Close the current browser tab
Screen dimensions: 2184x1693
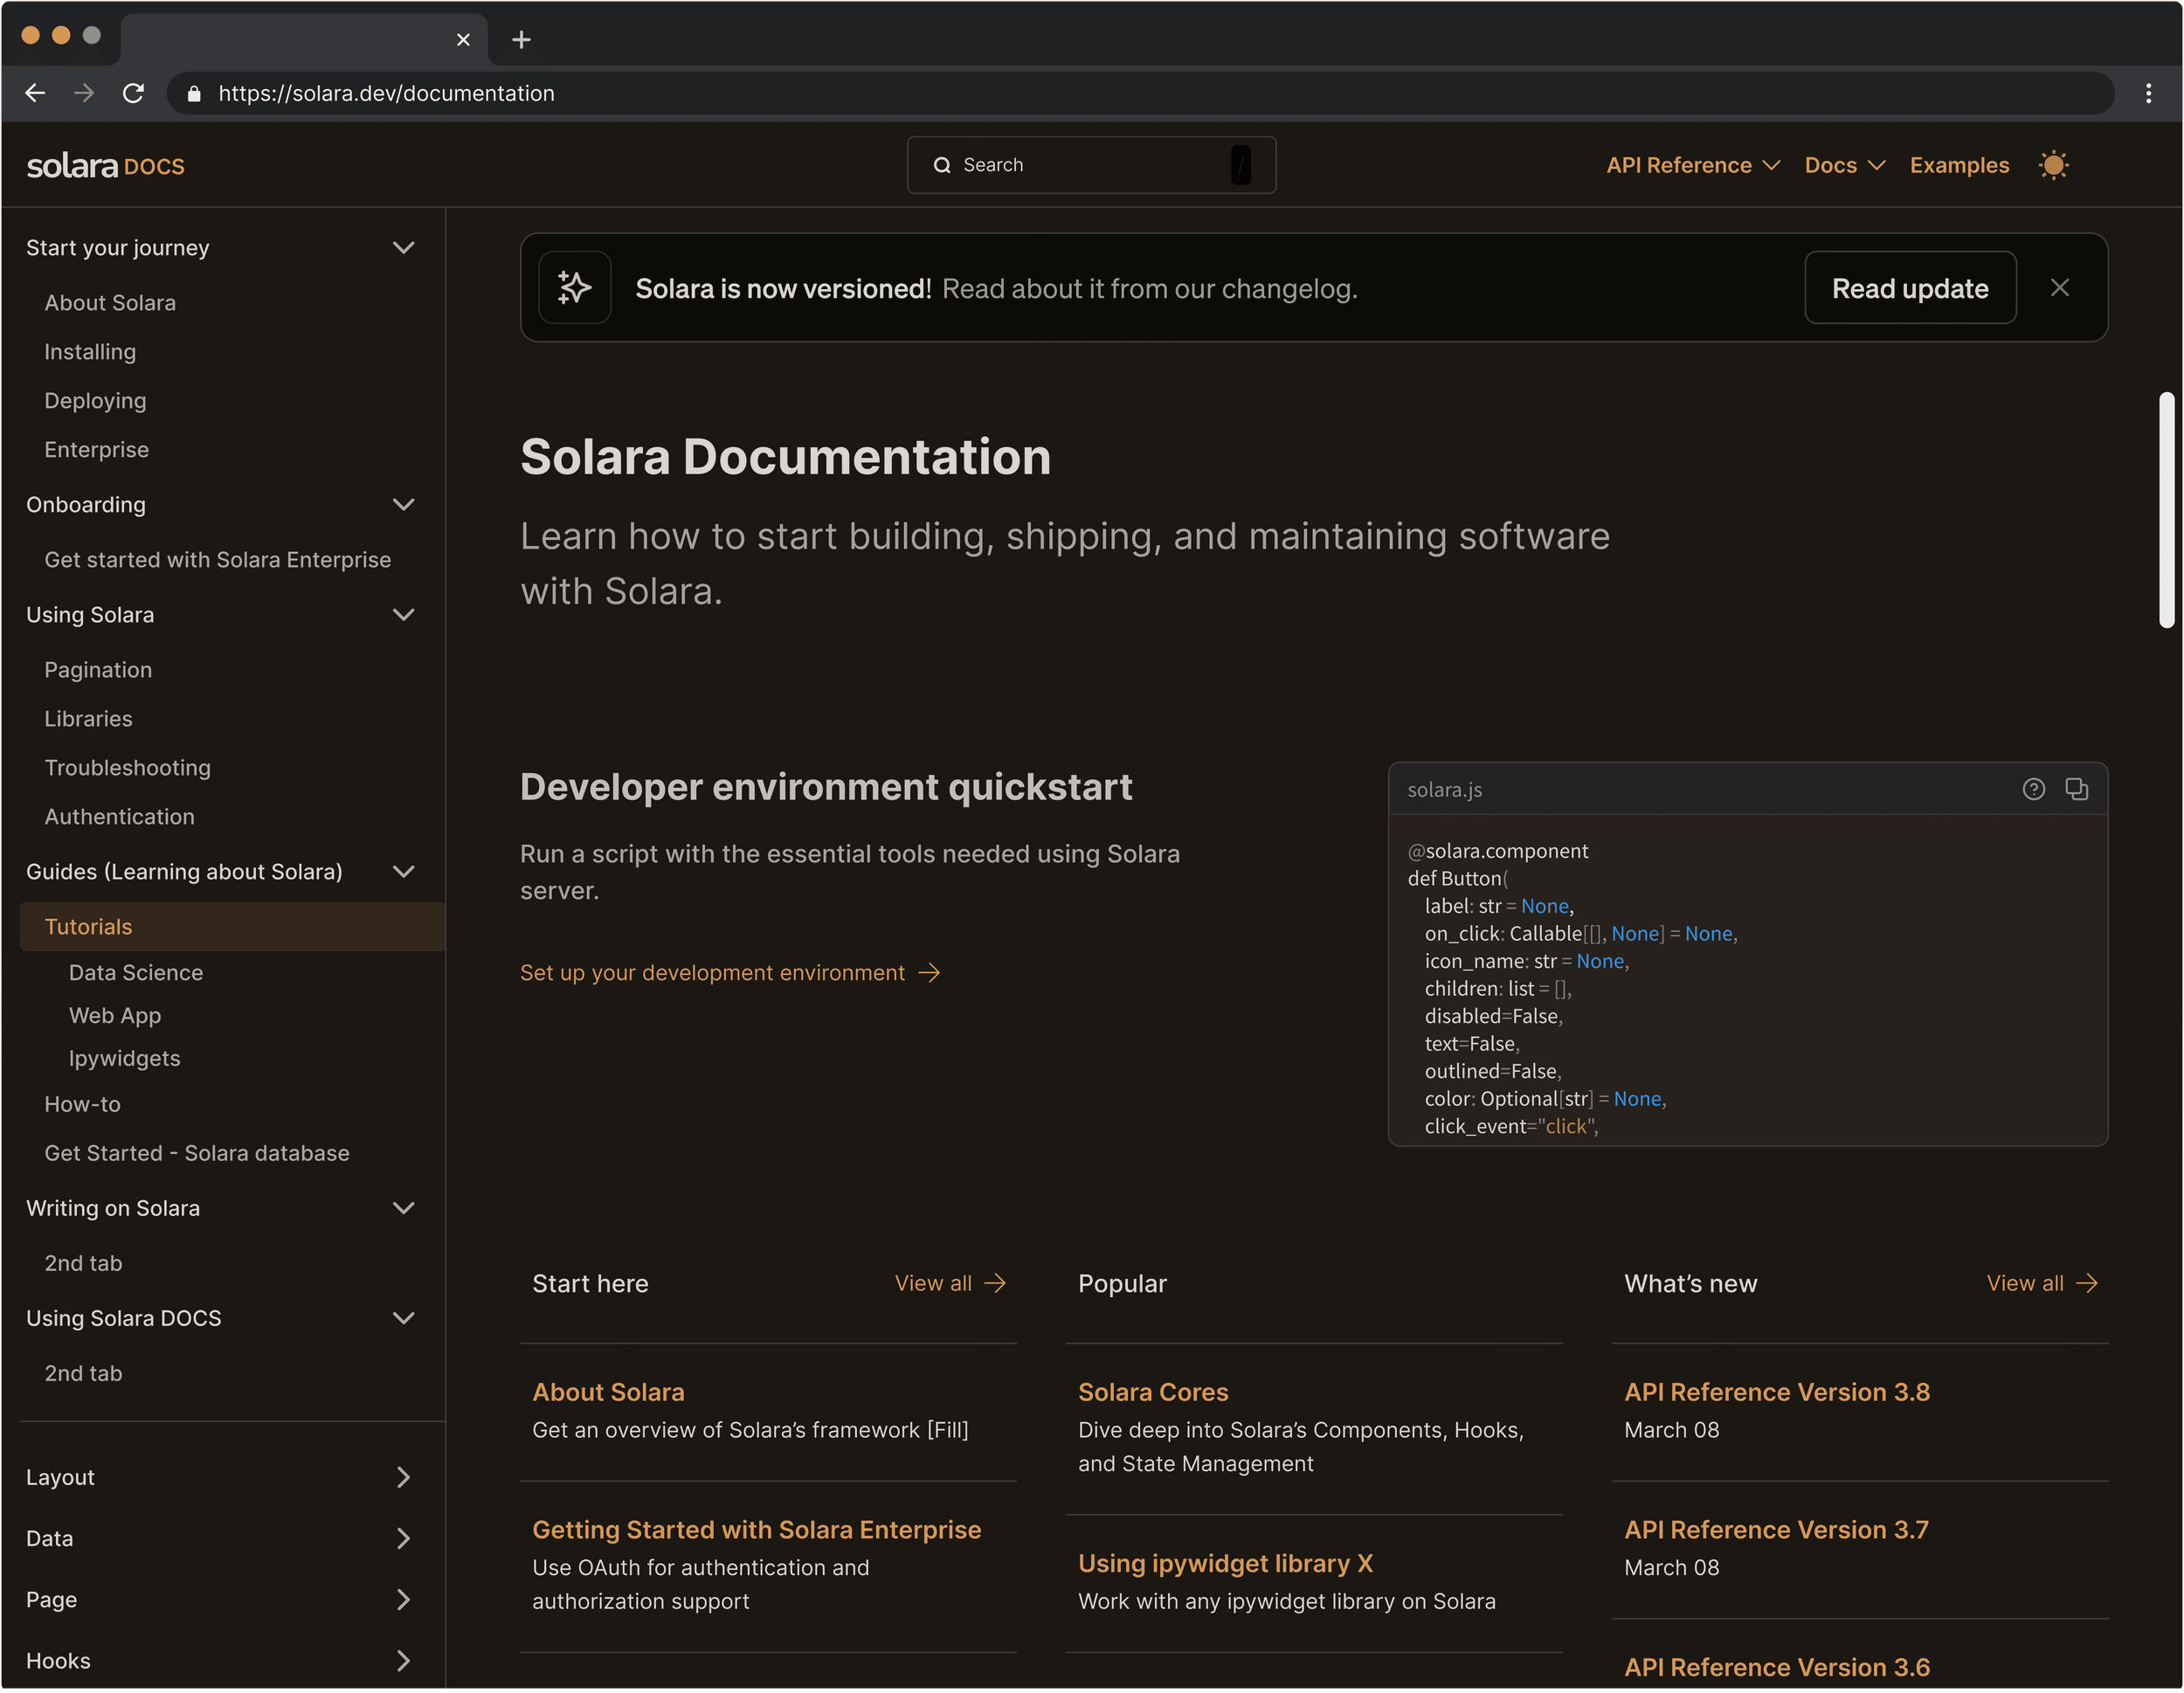[463, 40]
